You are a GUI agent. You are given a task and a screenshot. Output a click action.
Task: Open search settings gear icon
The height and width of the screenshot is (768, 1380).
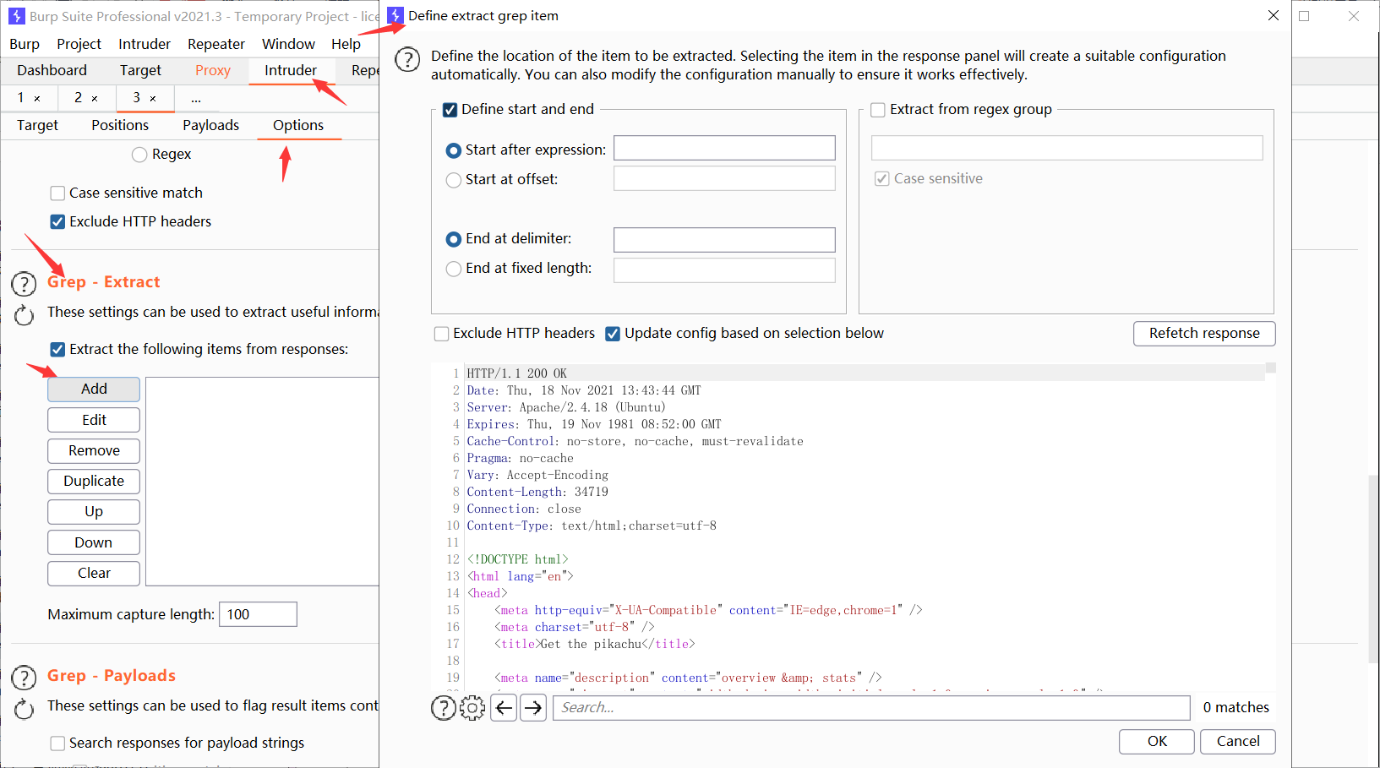pos(472,708)
